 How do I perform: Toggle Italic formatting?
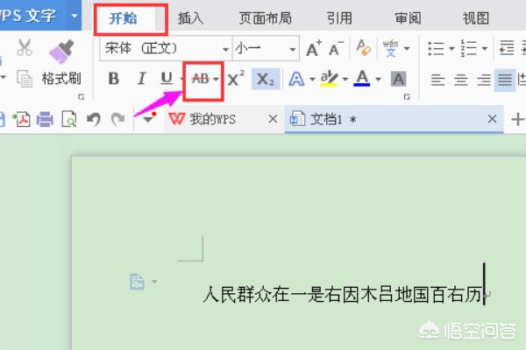[141, 79]
